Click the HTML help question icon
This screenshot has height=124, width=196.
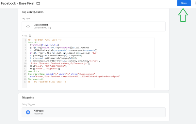[30, 36]
